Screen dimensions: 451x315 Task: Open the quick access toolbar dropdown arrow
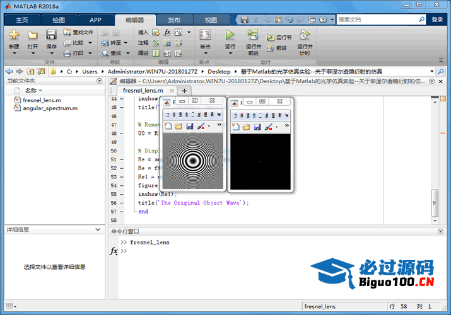(x=332, y=20)
